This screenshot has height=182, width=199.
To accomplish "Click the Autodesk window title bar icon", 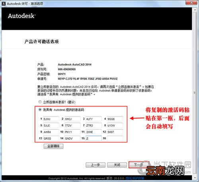I will click(4, 4).
